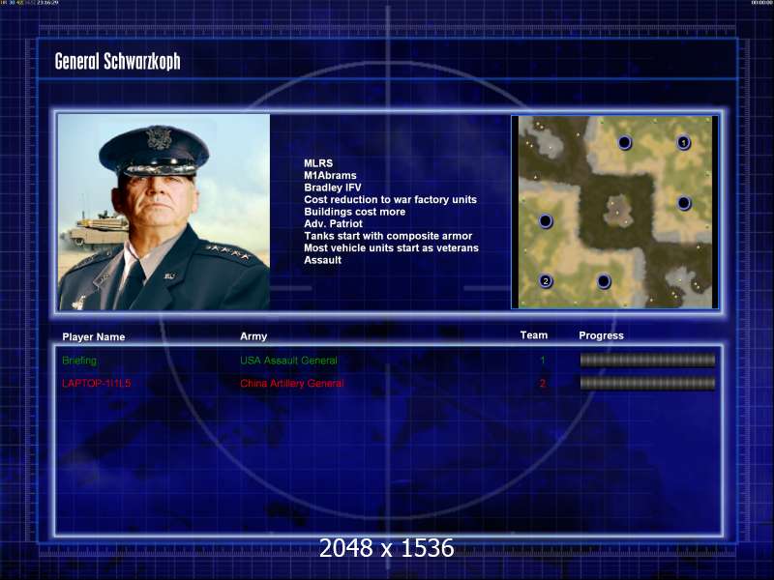Viewport: 774px width, 580px height.
Task: Click the minimap preview of the battlefield
Action: point(614,212)
